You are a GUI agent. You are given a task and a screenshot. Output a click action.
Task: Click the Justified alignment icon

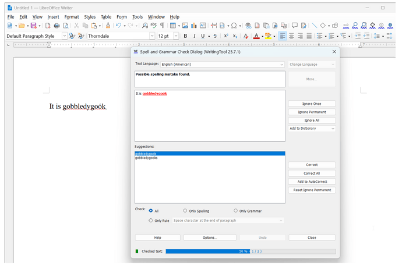(x=309, y=36)
